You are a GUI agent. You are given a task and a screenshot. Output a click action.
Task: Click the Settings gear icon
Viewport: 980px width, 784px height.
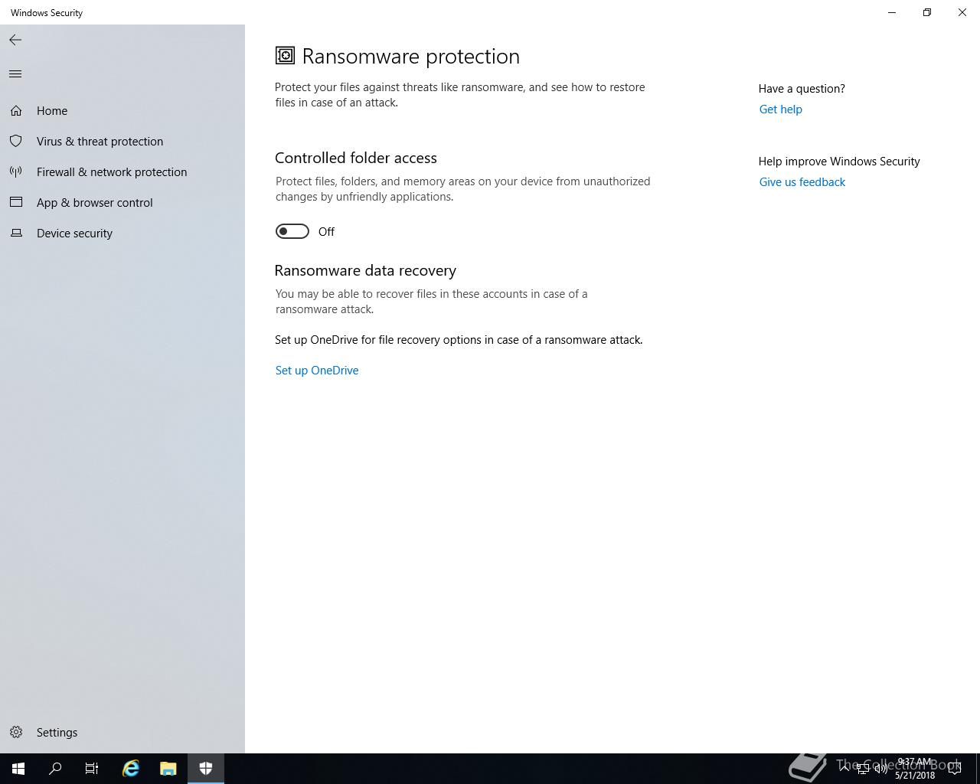(x=16, y=733)
